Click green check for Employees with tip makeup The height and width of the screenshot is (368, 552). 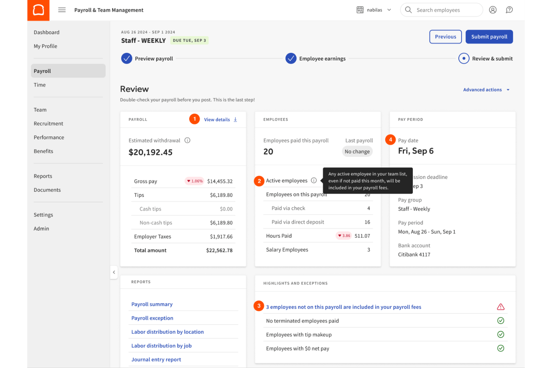501,334
